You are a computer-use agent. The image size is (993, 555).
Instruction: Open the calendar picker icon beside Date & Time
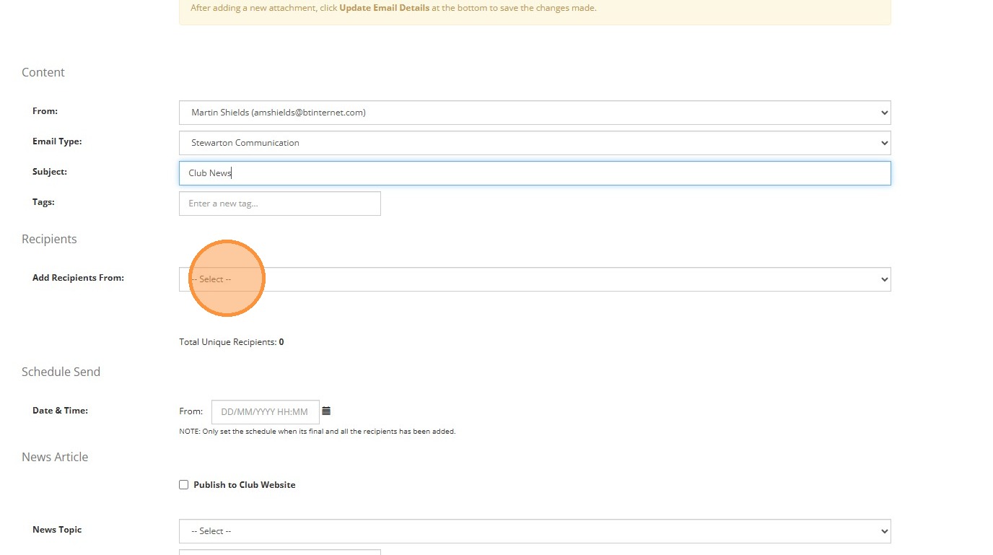(x=326, y=411)
